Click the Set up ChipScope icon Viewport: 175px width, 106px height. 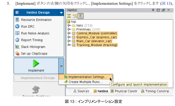[17, 53]
